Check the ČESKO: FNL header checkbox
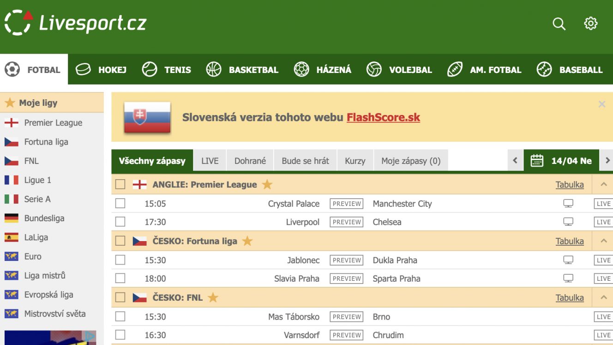This screenshot has height=345, width=613. (120, 297)
